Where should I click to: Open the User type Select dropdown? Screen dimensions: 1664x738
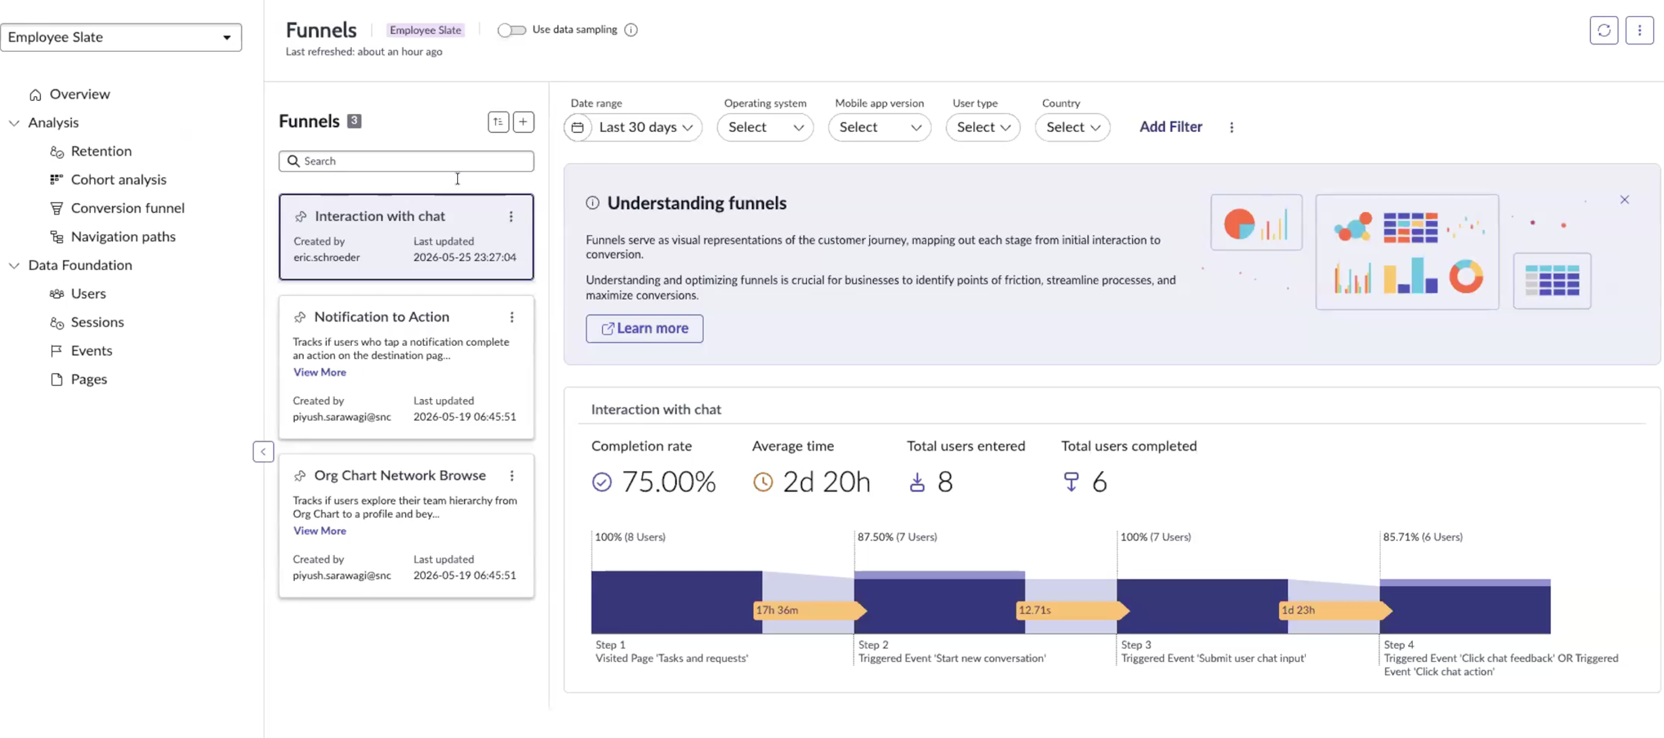tap(983, 128)
